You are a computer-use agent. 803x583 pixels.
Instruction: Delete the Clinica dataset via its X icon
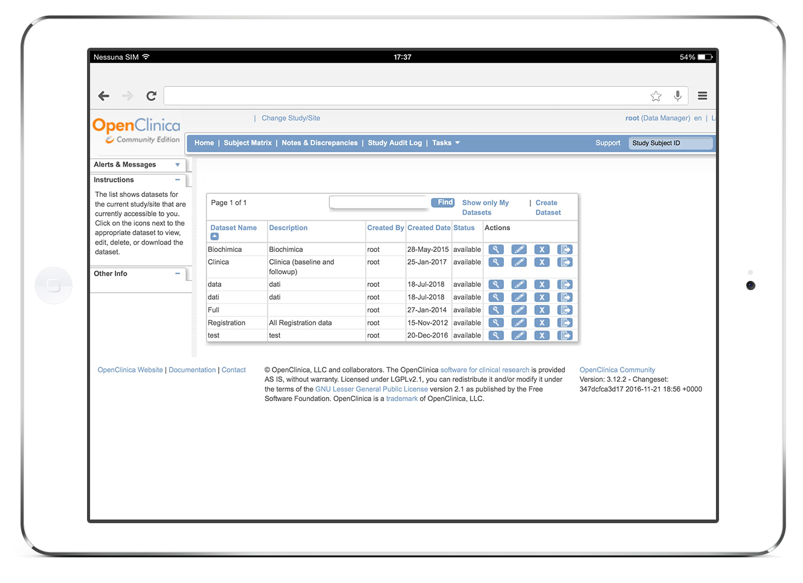tap(542, 262)
